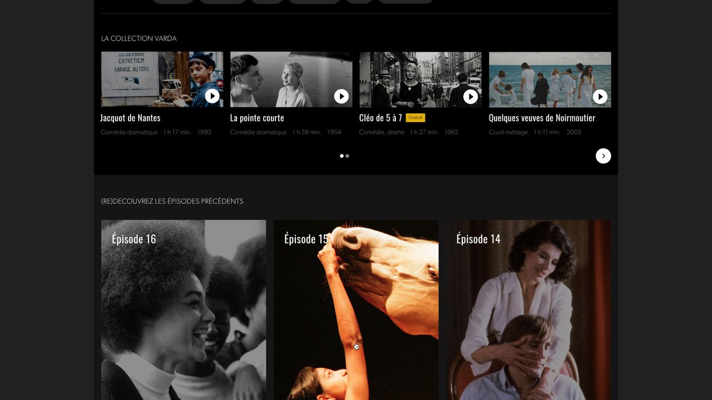Click Jacquot de Nantes thumbnail image
This screenshot has height=400, width=712.
(x=150, y=79)
